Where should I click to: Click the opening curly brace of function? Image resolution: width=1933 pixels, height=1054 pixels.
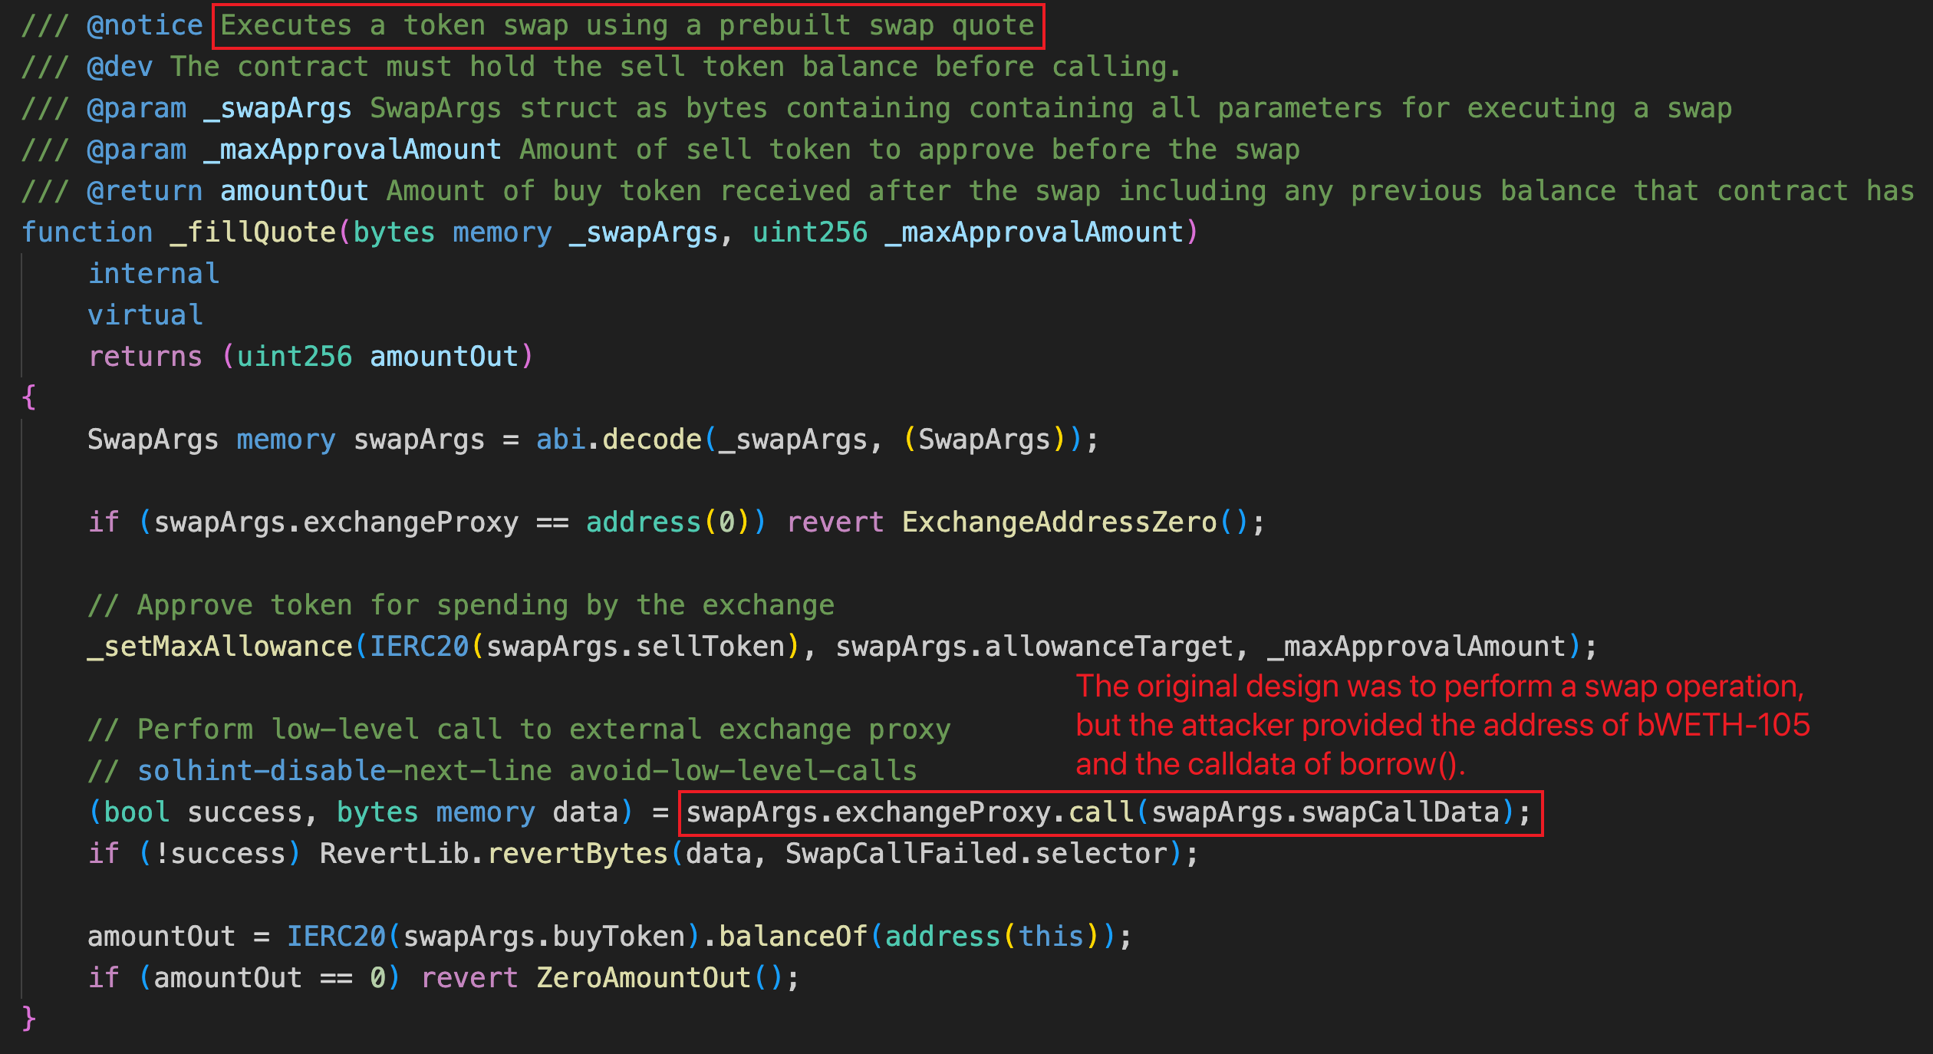pos(29,397)
